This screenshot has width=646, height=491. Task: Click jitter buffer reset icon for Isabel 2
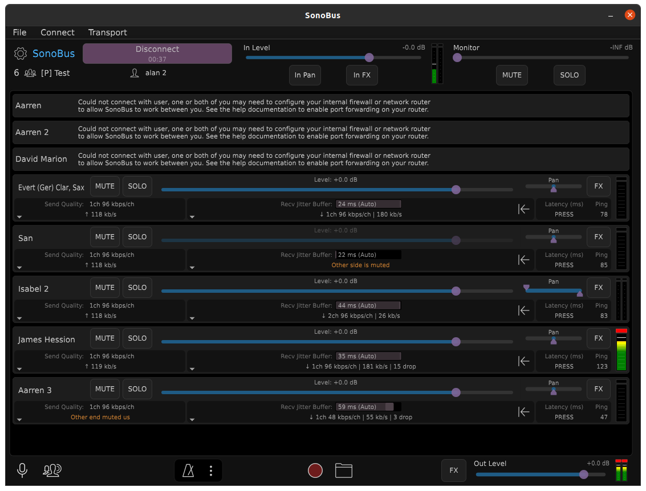[523, 310]
